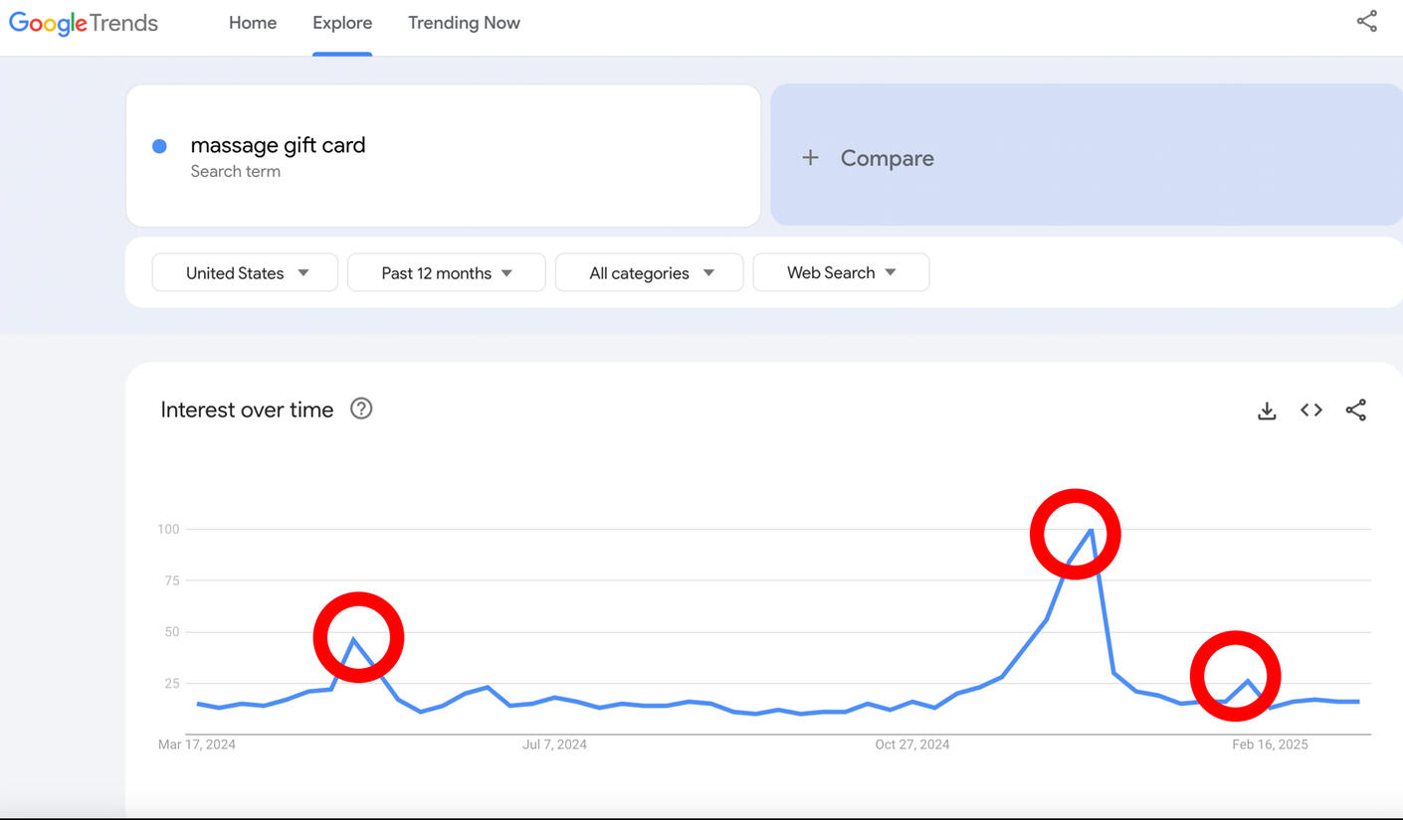Open the Trending Now tab
This screenshot has height=820, width=1403.
point(464,23)
